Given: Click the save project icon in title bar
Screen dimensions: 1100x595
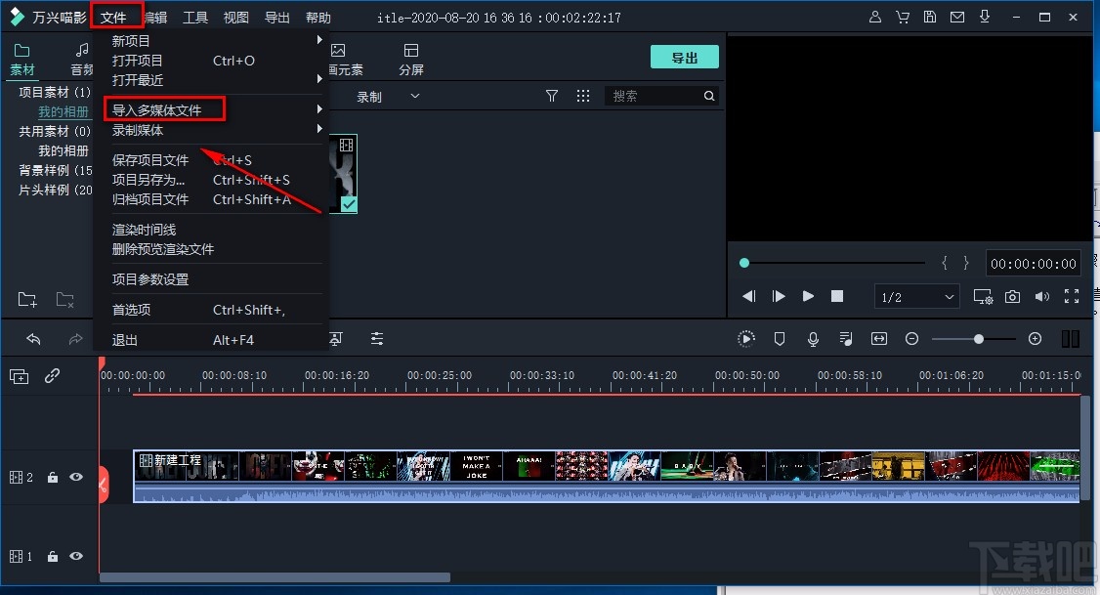Looking at the screenshot, I should pyautogui.click(x=929, y=17).
